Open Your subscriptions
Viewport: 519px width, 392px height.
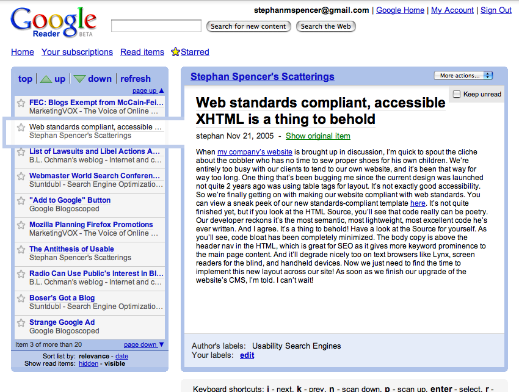tap(77, 52)
